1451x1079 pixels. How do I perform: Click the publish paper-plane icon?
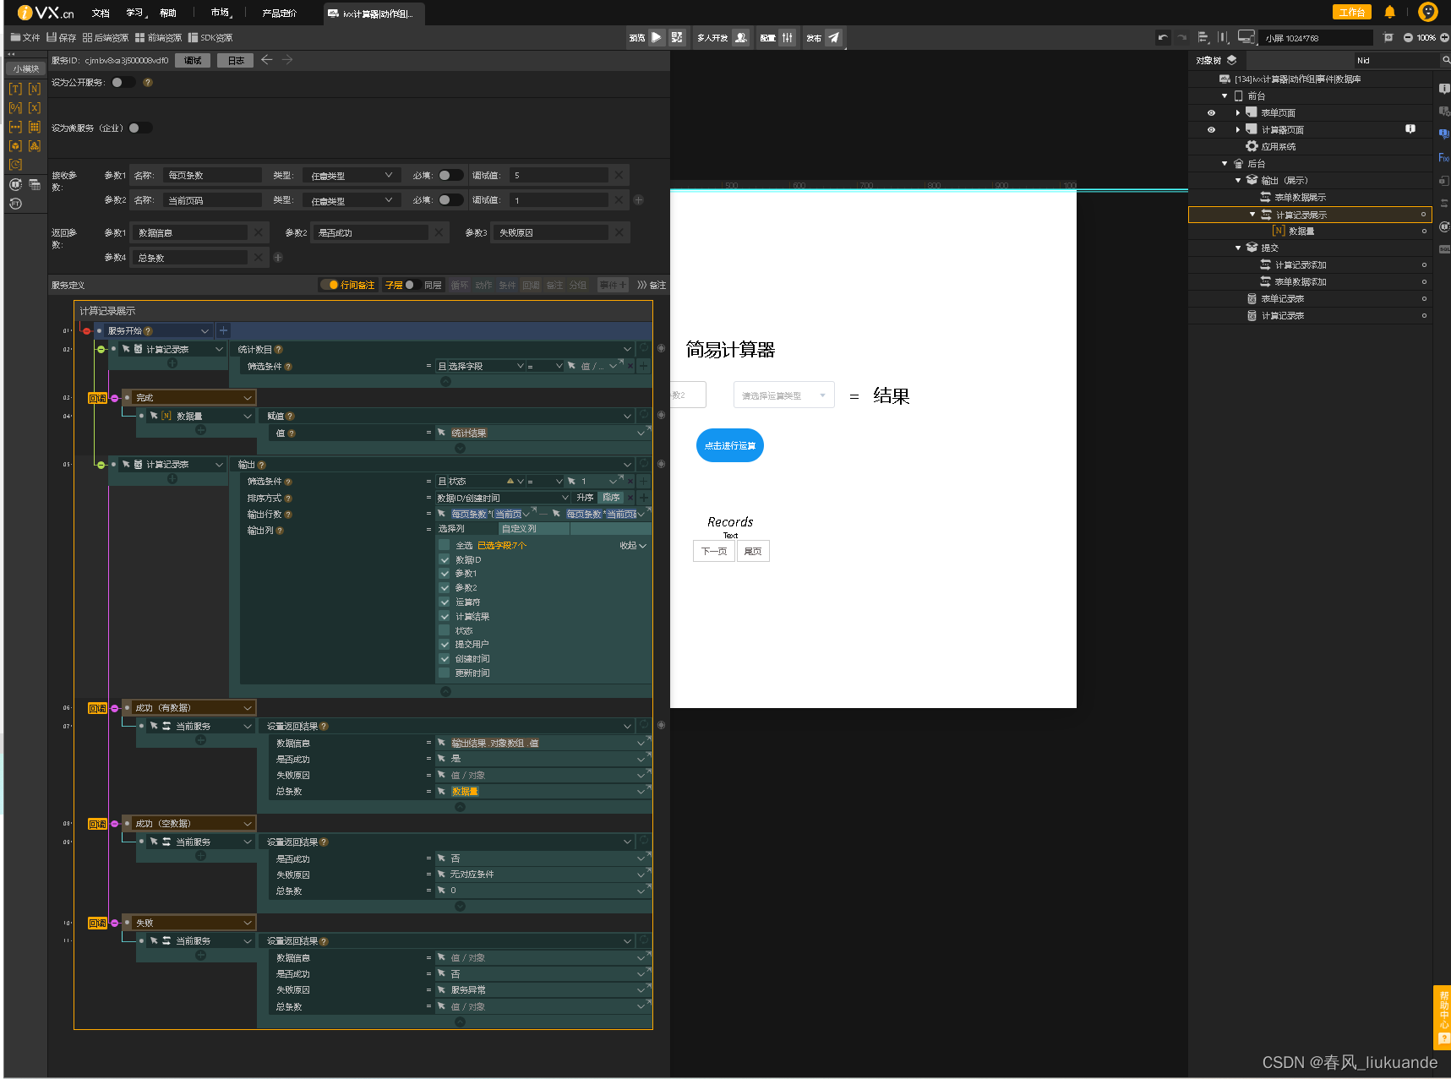click(834, 37)
